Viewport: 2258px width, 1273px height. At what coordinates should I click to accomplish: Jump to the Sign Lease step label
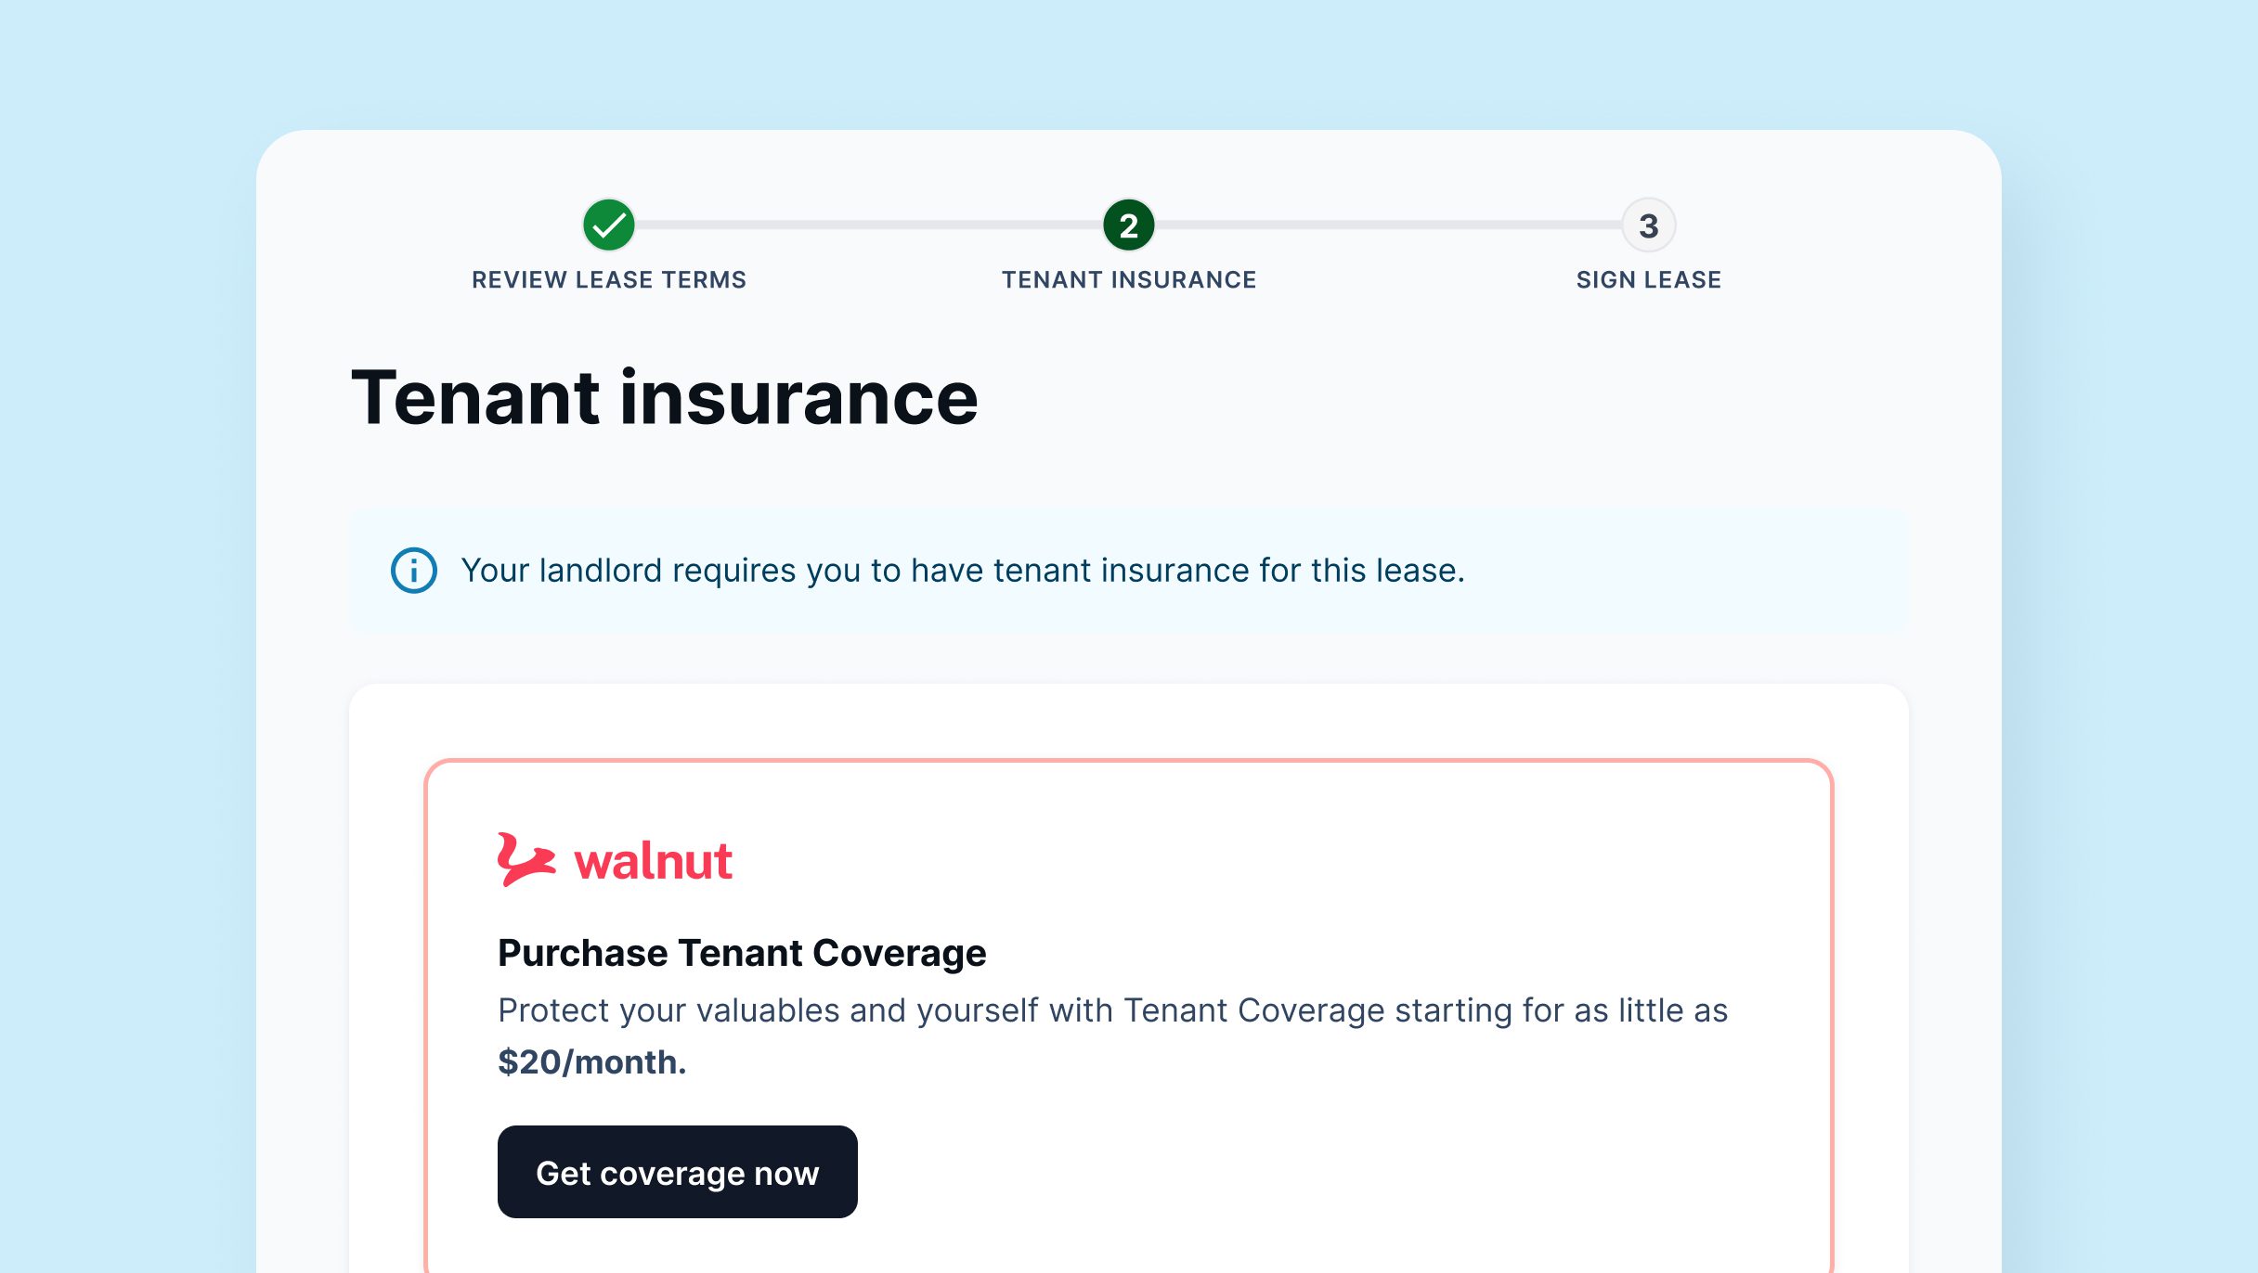click(x=1648, y=279)
